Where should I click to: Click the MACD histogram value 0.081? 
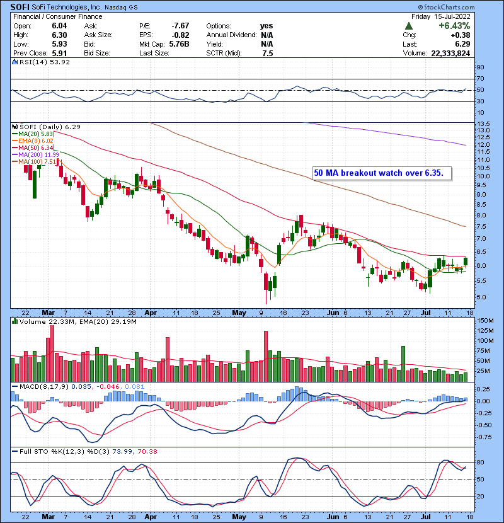[134, 387]
